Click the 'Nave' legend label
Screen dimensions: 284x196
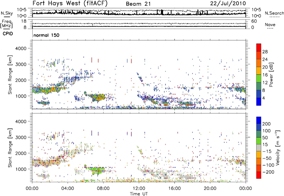pos(270,24)
